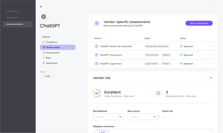The height and width of the screenshot is (133, 223).
Task: Click View more next to Cyber risk posture
Action: 129,96
